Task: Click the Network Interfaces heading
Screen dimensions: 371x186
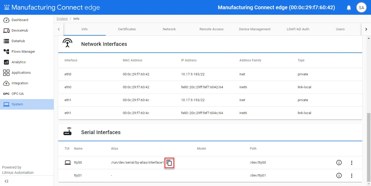Action: (104, 44)
